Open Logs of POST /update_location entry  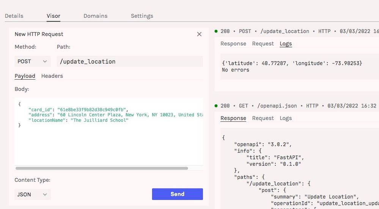point(286,44)
